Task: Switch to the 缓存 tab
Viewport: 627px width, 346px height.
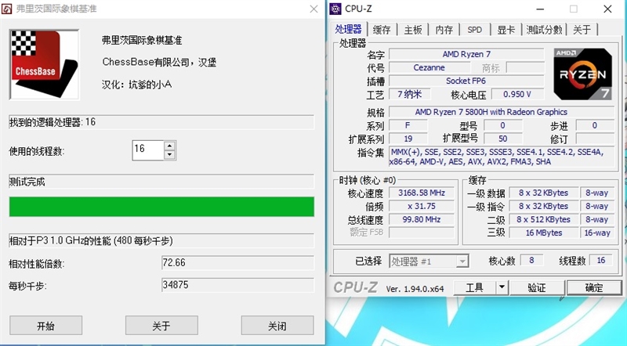Action: (x=382, y=30)
